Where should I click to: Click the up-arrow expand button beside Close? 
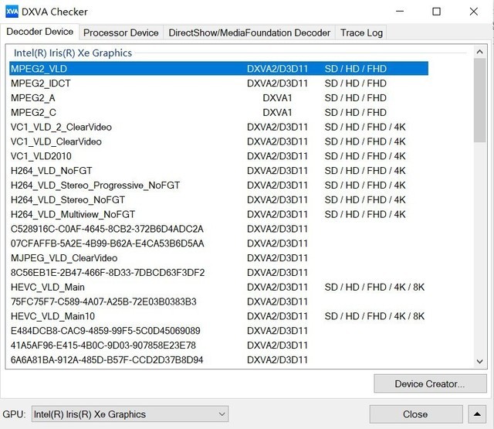tap(477, 414)
